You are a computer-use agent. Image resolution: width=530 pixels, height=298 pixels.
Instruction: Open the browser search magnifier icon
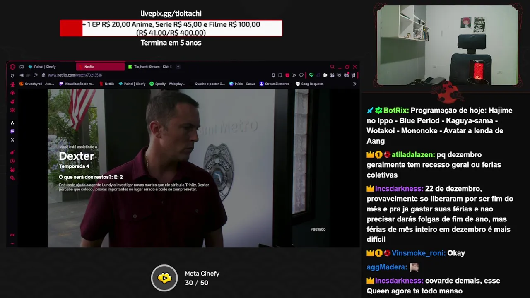tap(332, 67)
